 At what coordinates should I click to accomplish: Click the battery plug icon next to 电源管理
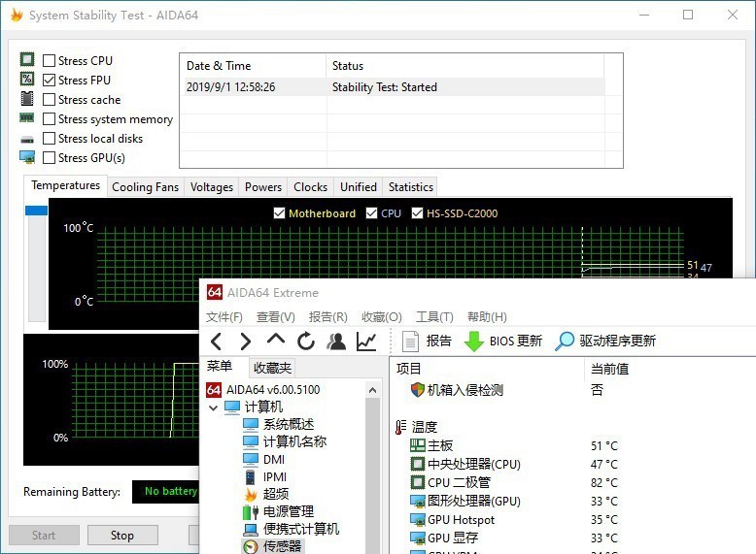[x=251, y=511]
